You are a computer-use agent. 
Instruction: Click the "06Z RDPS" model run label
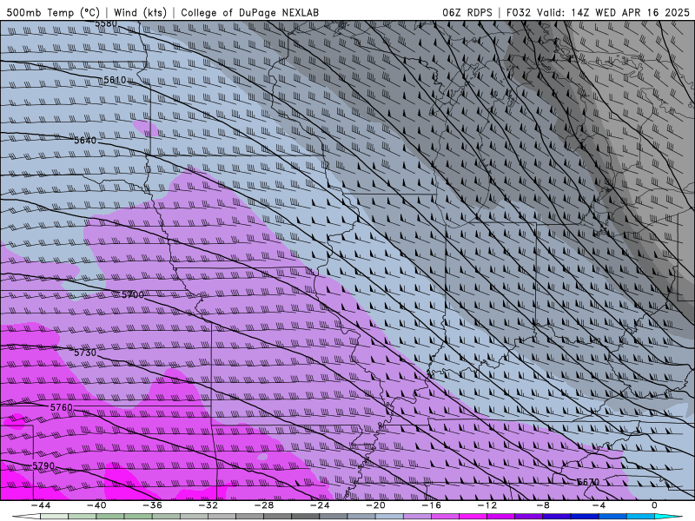point(467,12)
